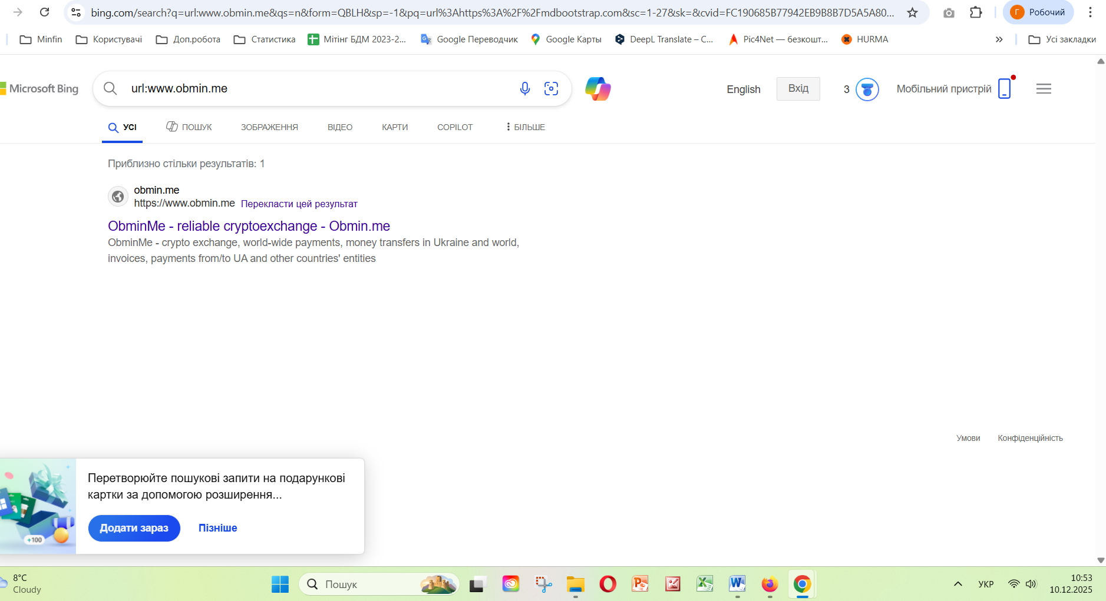Screen dimensions: 1106x601
Task: Show hidden system tray icons chevron
Action: click(x=958, y=584)
